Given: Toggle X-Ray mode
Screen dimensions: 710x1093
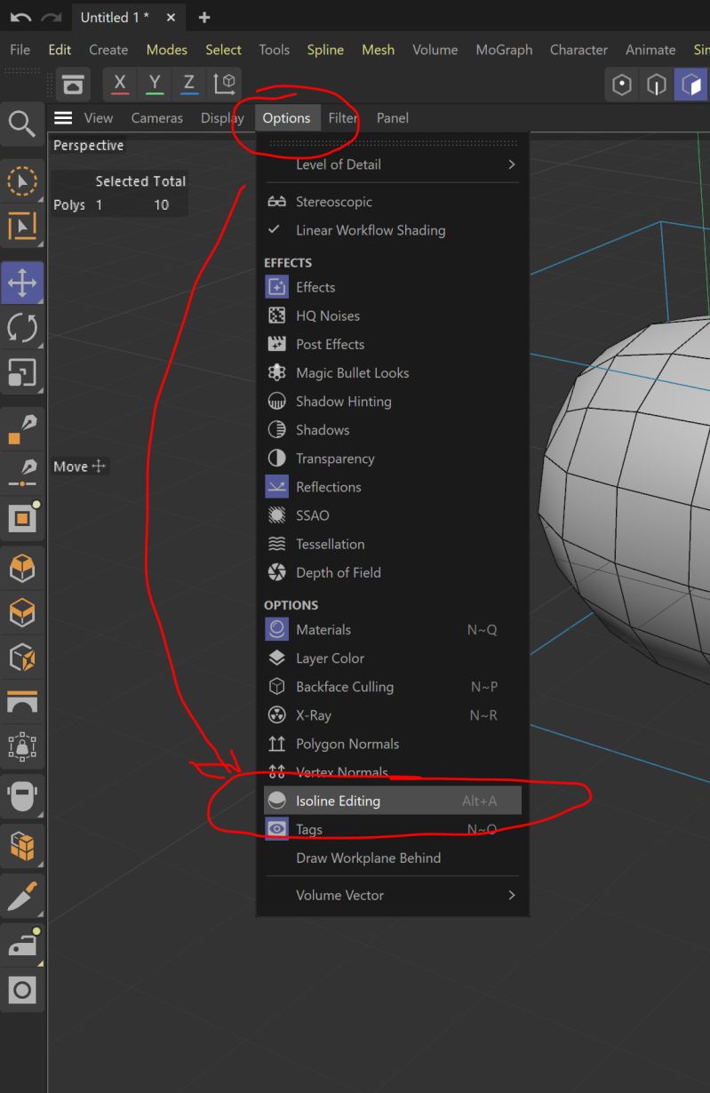Looking at the screenshot, I should coord(392,715).
